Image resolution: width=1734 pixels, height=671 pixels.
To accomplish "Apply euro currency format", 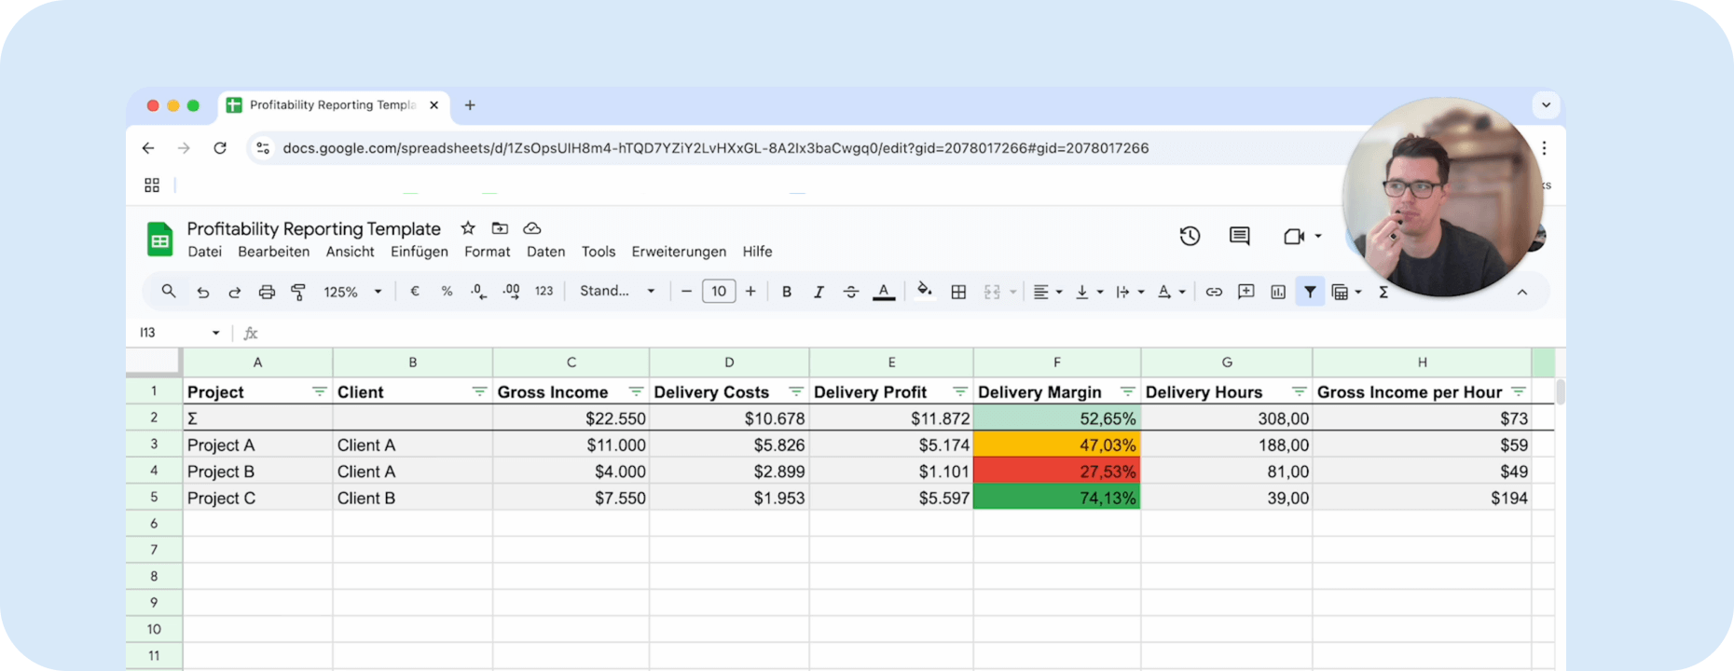I will pos(415,292).
